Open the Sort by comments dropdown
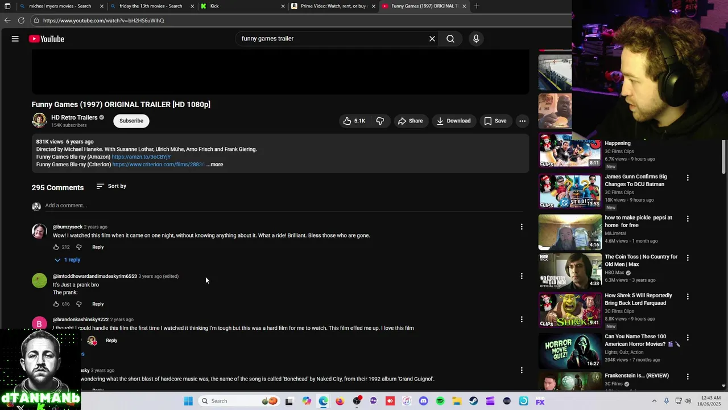The height and width of the screenshot is (410, 728). pyautogui.click(x=111, y=186)
